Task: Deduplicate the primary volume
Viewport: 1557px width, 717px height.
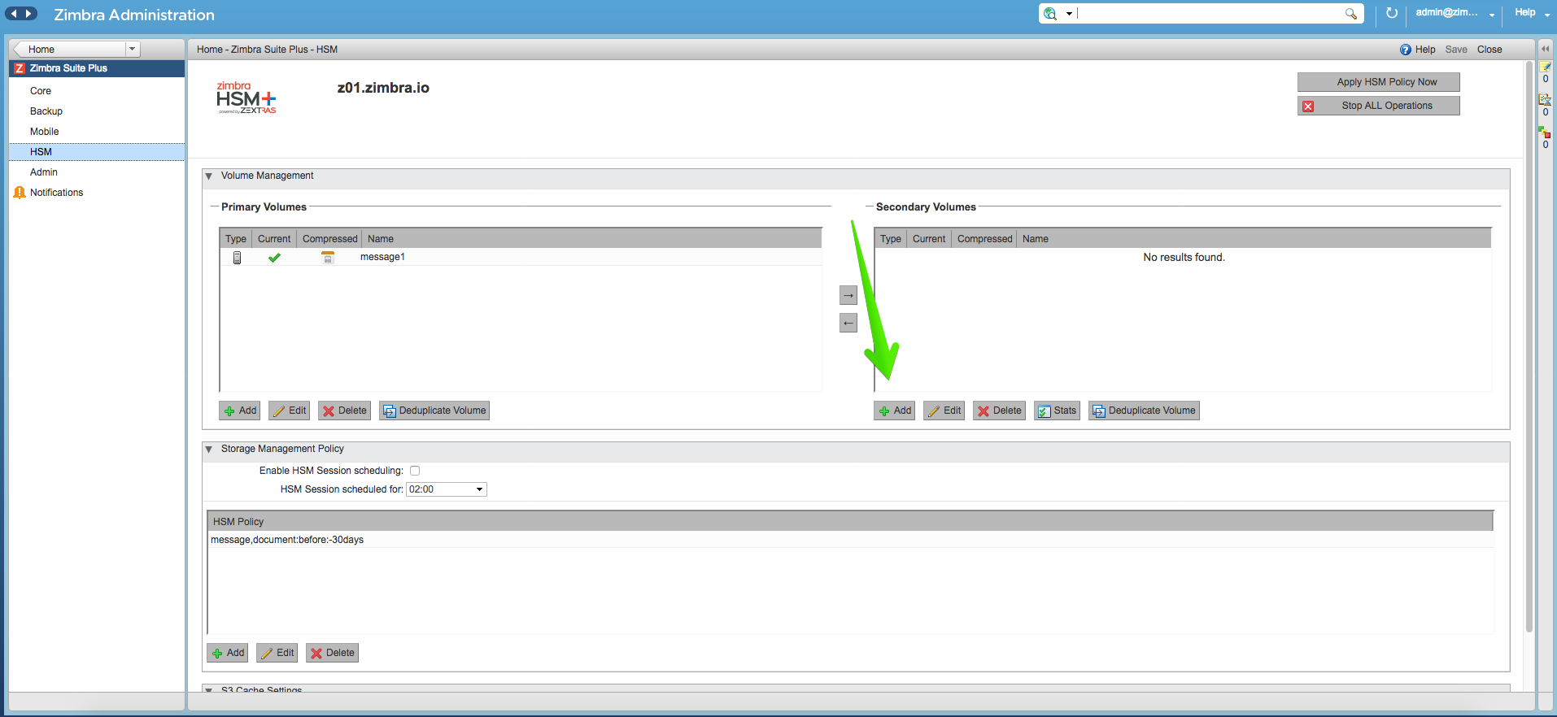Action: click(434, 411)
